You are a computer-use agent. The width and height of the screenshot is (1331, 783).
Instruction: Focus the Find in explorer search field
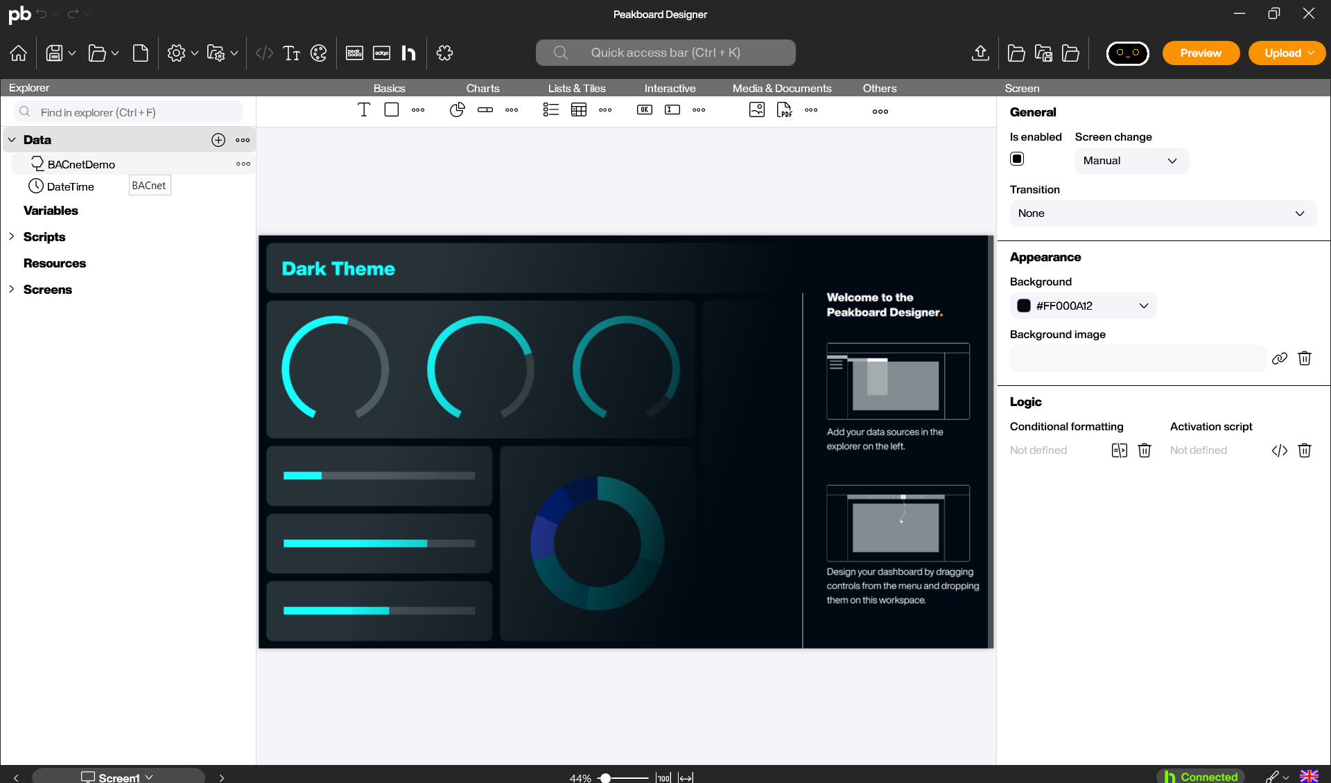tap(129, 112)
